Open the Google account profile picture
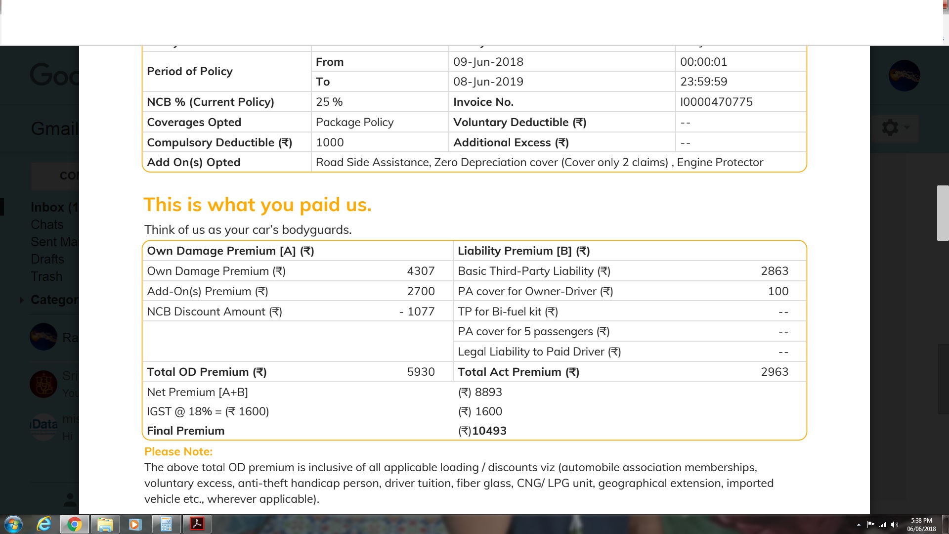This screenshot has width=949, height=534. (904, 76)
